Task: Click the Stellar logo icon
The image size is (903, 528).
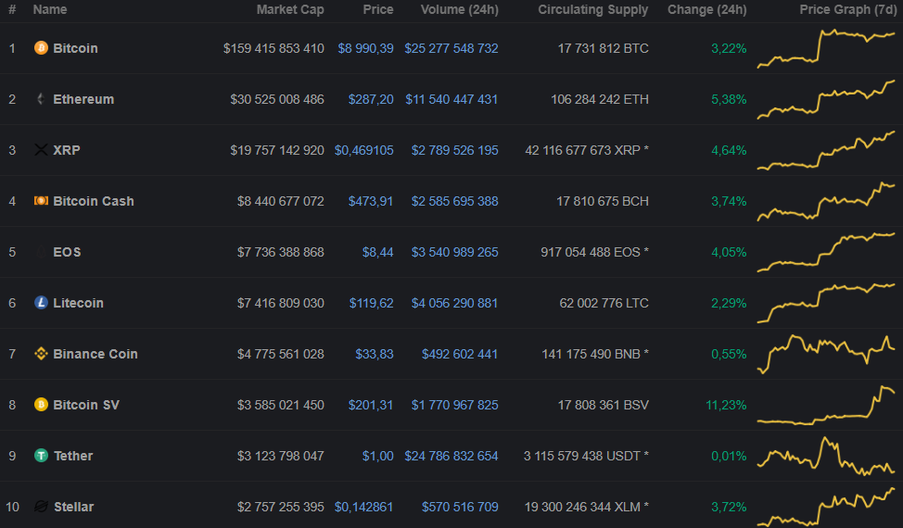Action: [x=41, y=506]
